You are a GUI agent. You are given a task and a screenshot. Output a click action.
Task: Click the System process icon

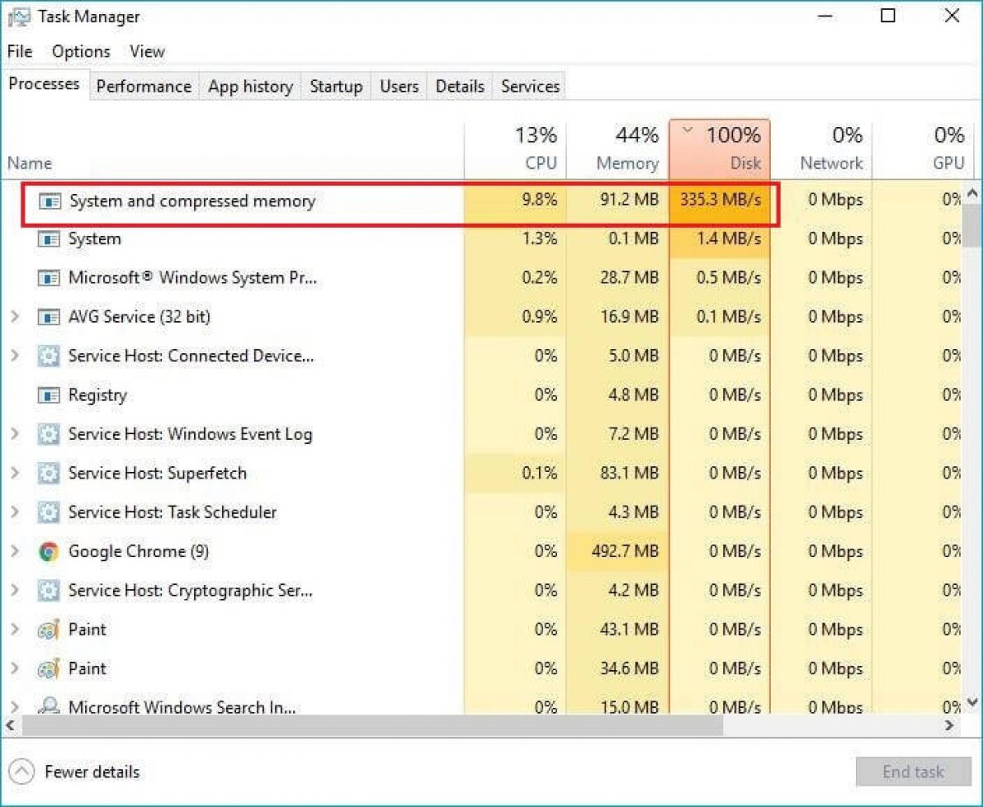pos(49,239)
